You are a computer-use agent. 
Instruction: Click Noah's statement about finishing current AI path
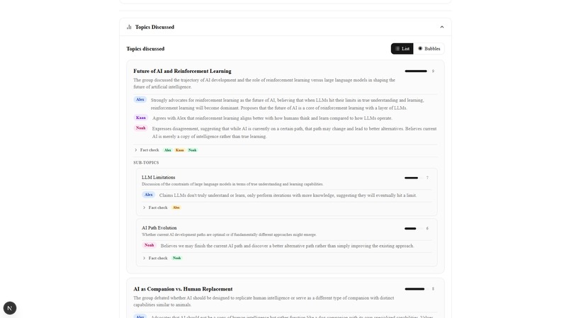pyautogui.click(x=288, y=246)
